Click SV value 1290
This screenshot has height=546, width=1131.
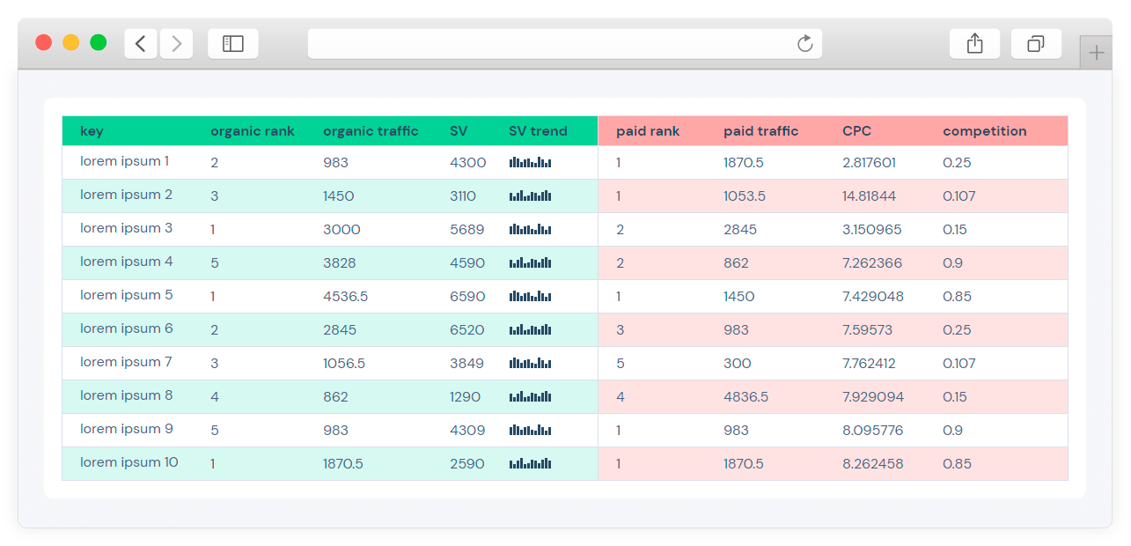[x=465, y=397]
